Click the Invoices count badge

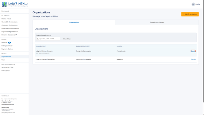coord(9,43)
